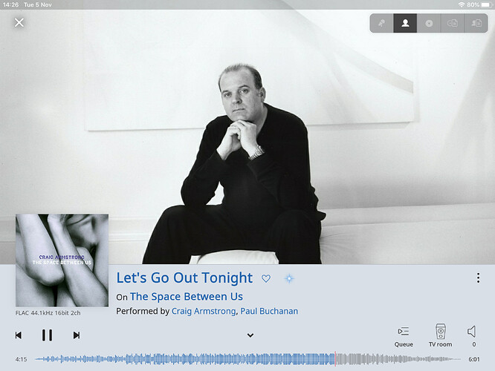This screenshot has width=495, height=371.
Task: Open the volume speaker control
Action: coord(472,336)
